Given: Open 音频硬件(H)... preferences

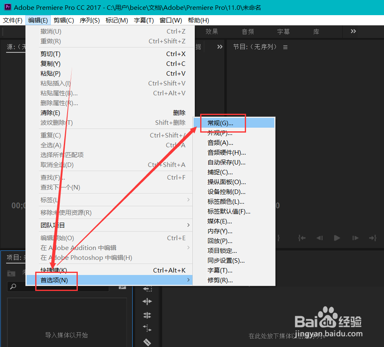Looking at the screenshot, I should click(x=234, y=153).
